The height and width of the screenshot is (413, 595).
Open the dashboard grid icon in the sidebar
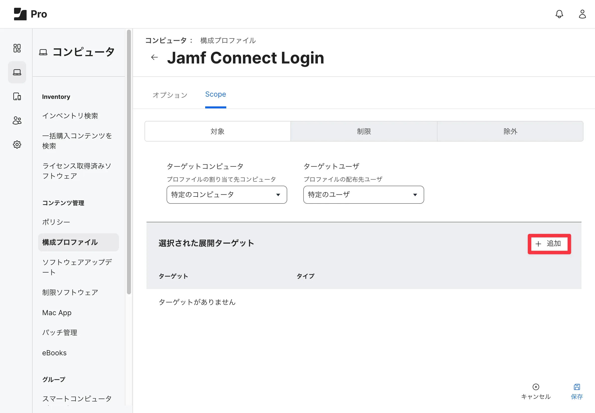click(x=17, y=48)
